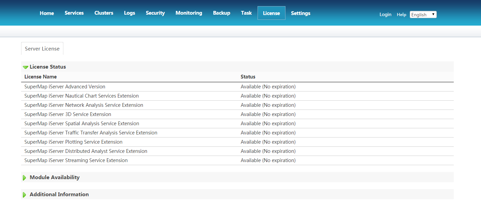Open the Security menu
Screen dimensions: 481x216
tap(155, 13)
